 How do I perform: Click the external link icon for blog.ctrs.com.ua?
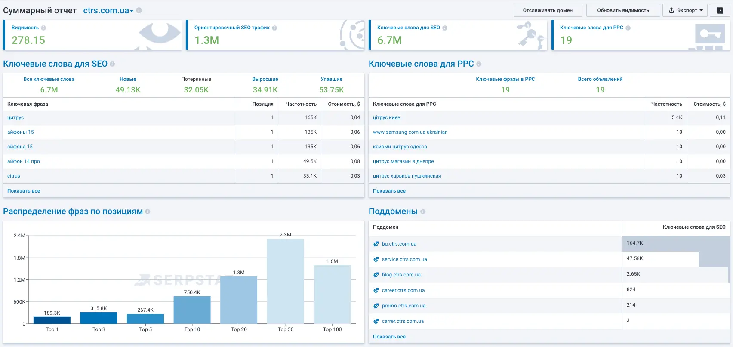click(376, 275)
